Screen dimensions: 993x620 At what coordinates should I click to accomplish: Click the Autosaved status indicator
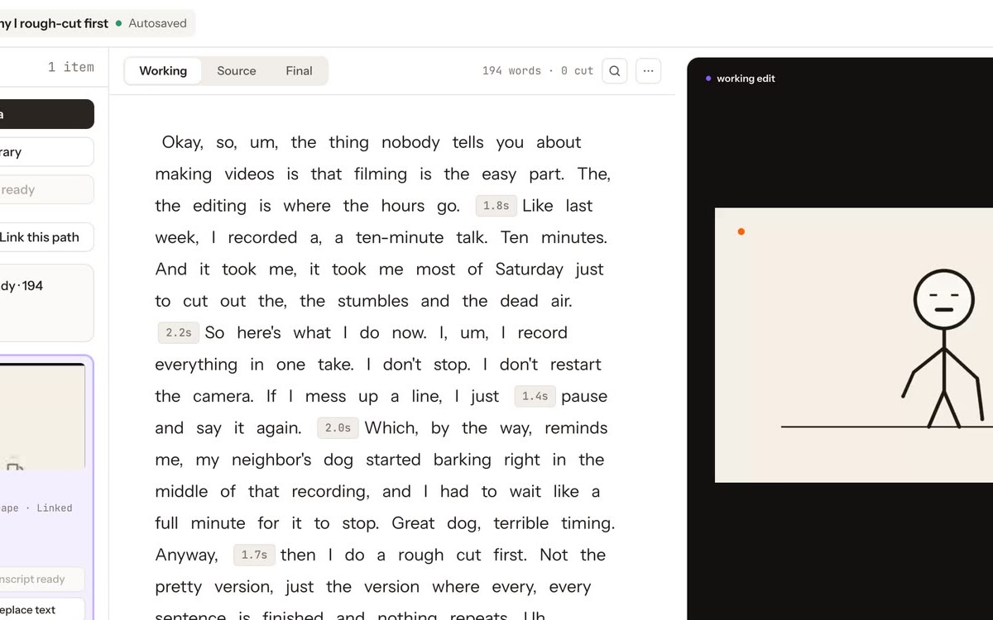coord(151,23)
